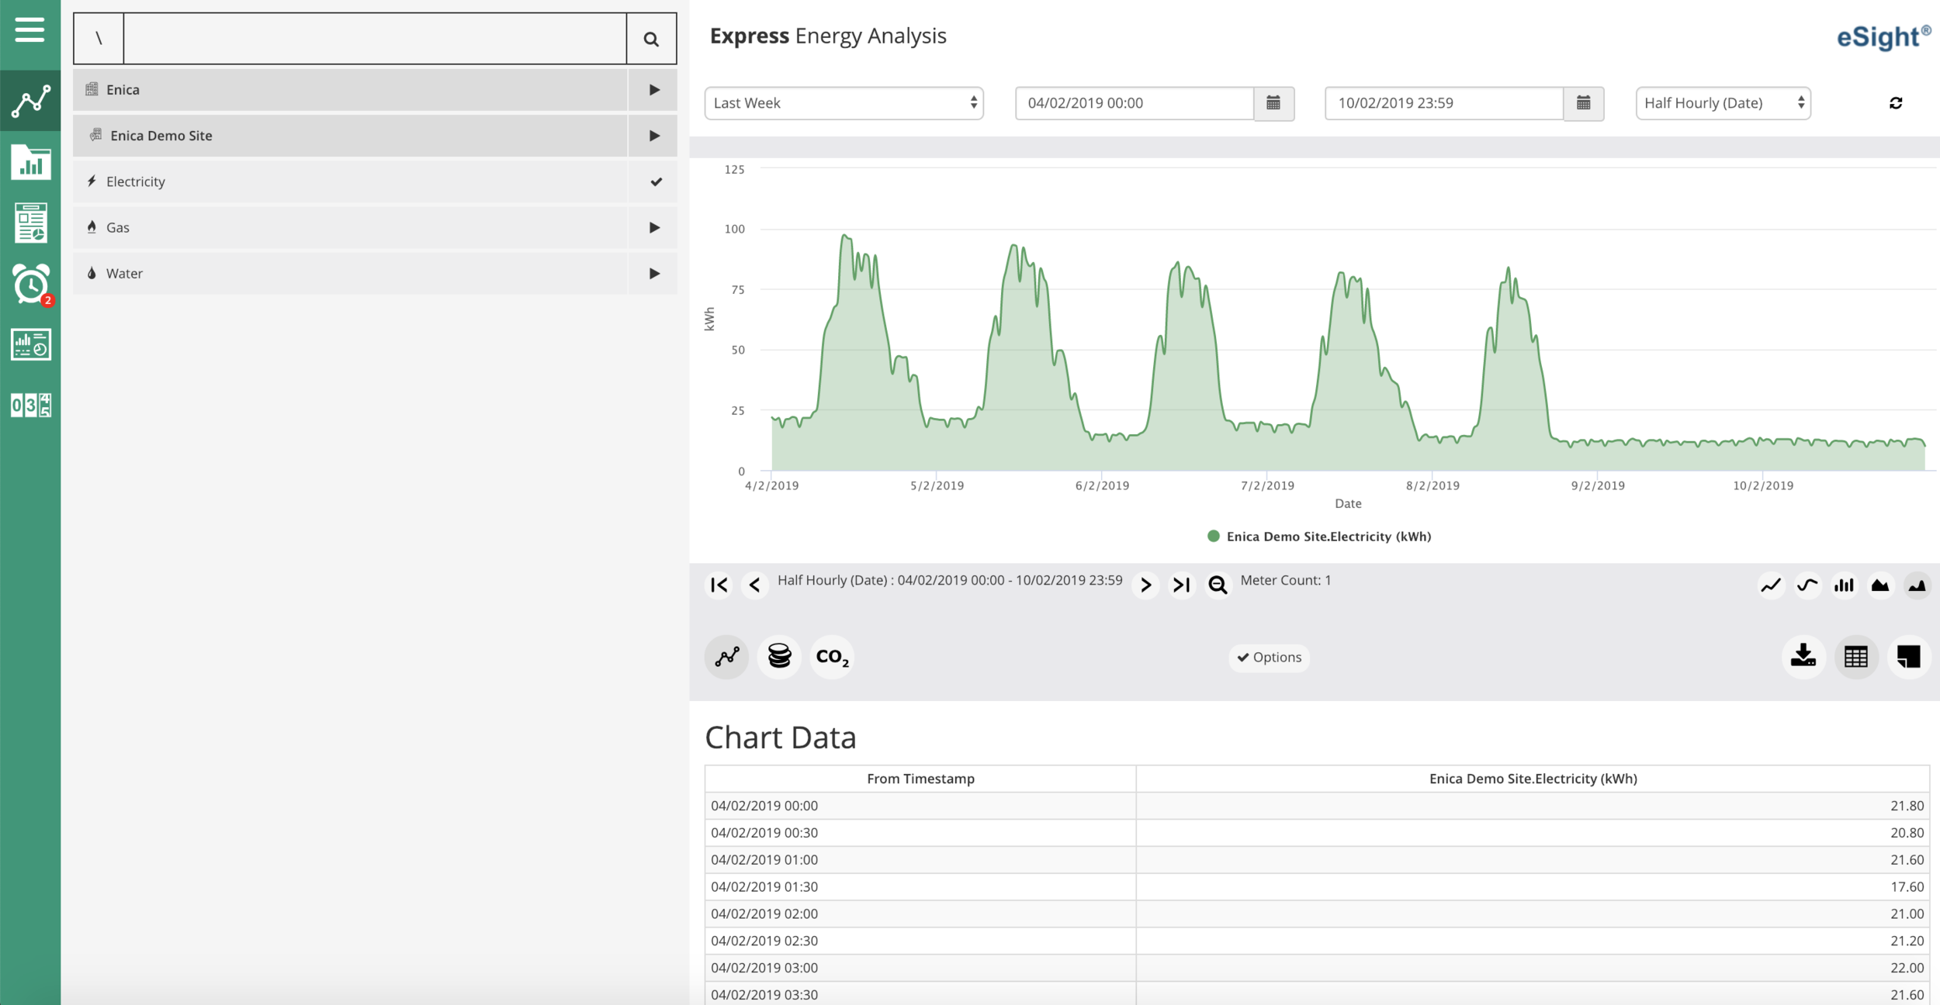This screenshot has width=1940, height=1005.
Task: Expand the Enica Demo Site arrow
Action: (x=654, y=136)
